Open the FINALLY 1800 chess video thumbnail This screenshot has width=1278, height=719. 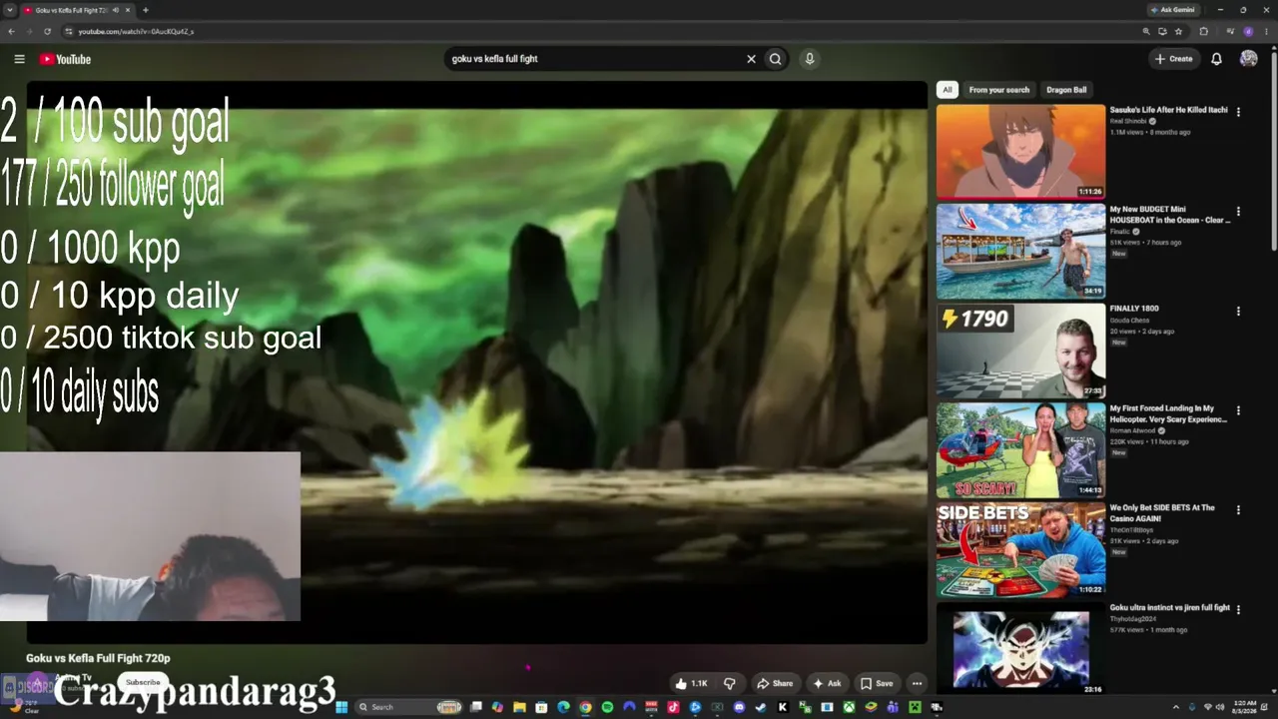1020,351
